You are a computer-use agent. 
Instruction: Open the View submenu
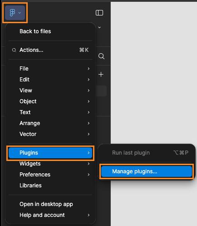[x=50, y=90]
